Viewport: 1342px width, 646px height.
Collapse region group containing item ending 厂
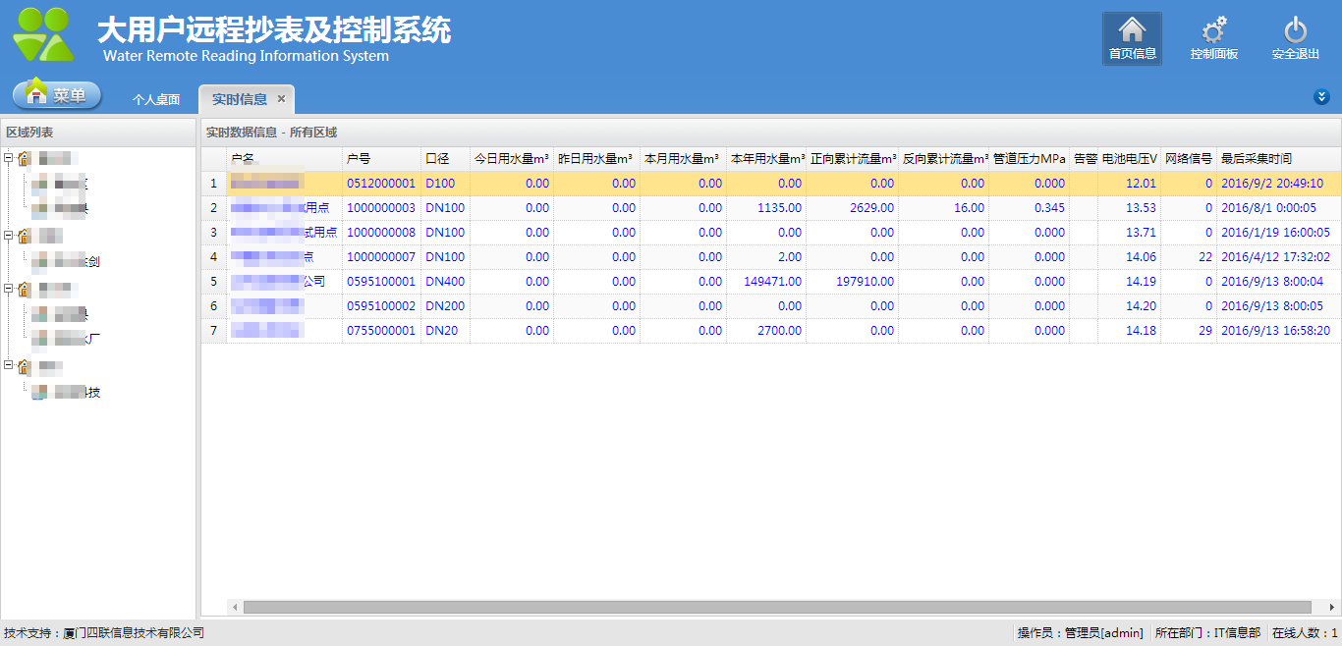(9, 289)
